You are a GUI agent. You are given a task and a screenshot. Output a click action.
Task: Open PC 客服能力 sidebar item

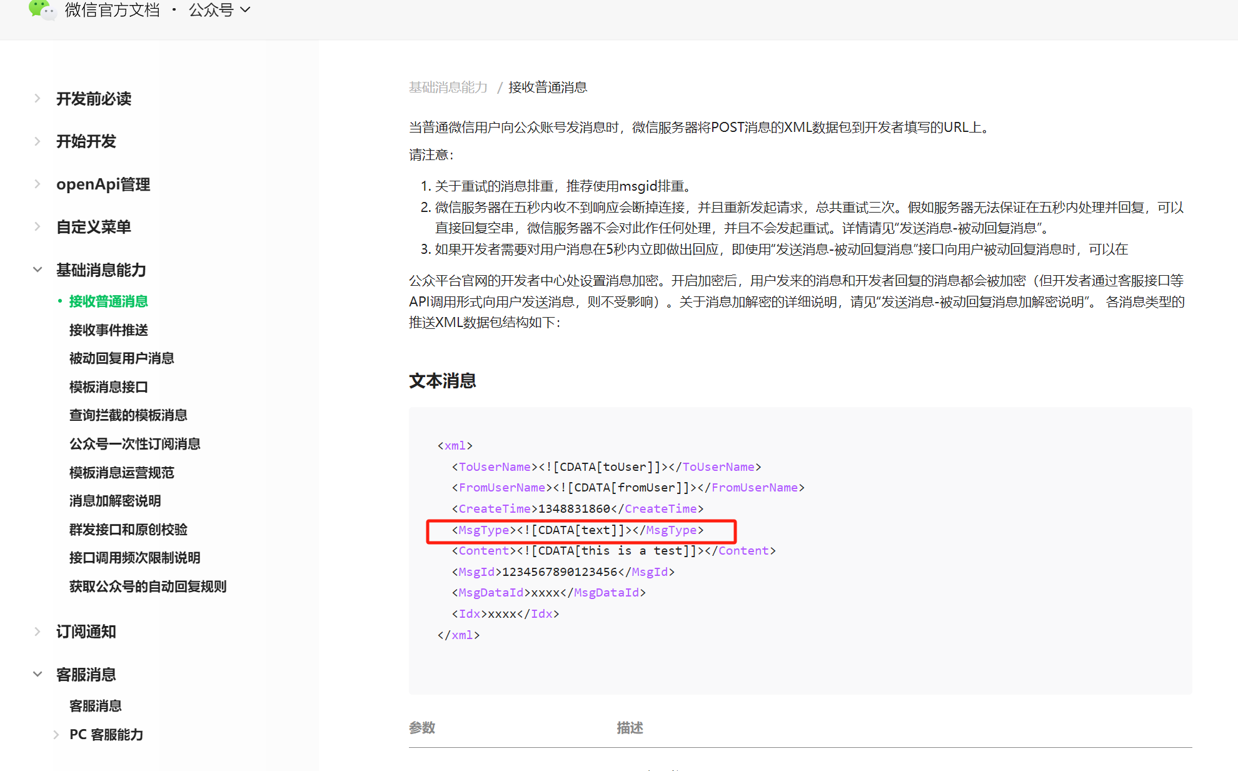click(106, 735)
